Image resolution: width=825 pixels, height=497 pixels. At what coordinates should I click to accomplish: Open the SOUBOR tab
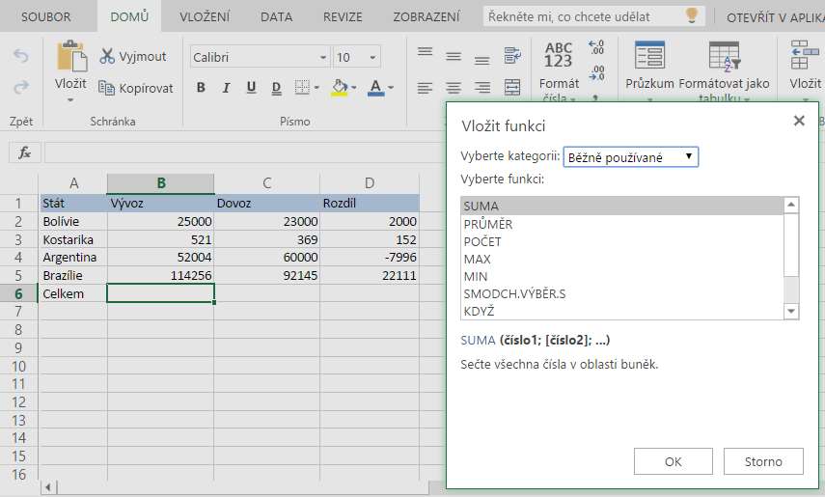point(45,16)
